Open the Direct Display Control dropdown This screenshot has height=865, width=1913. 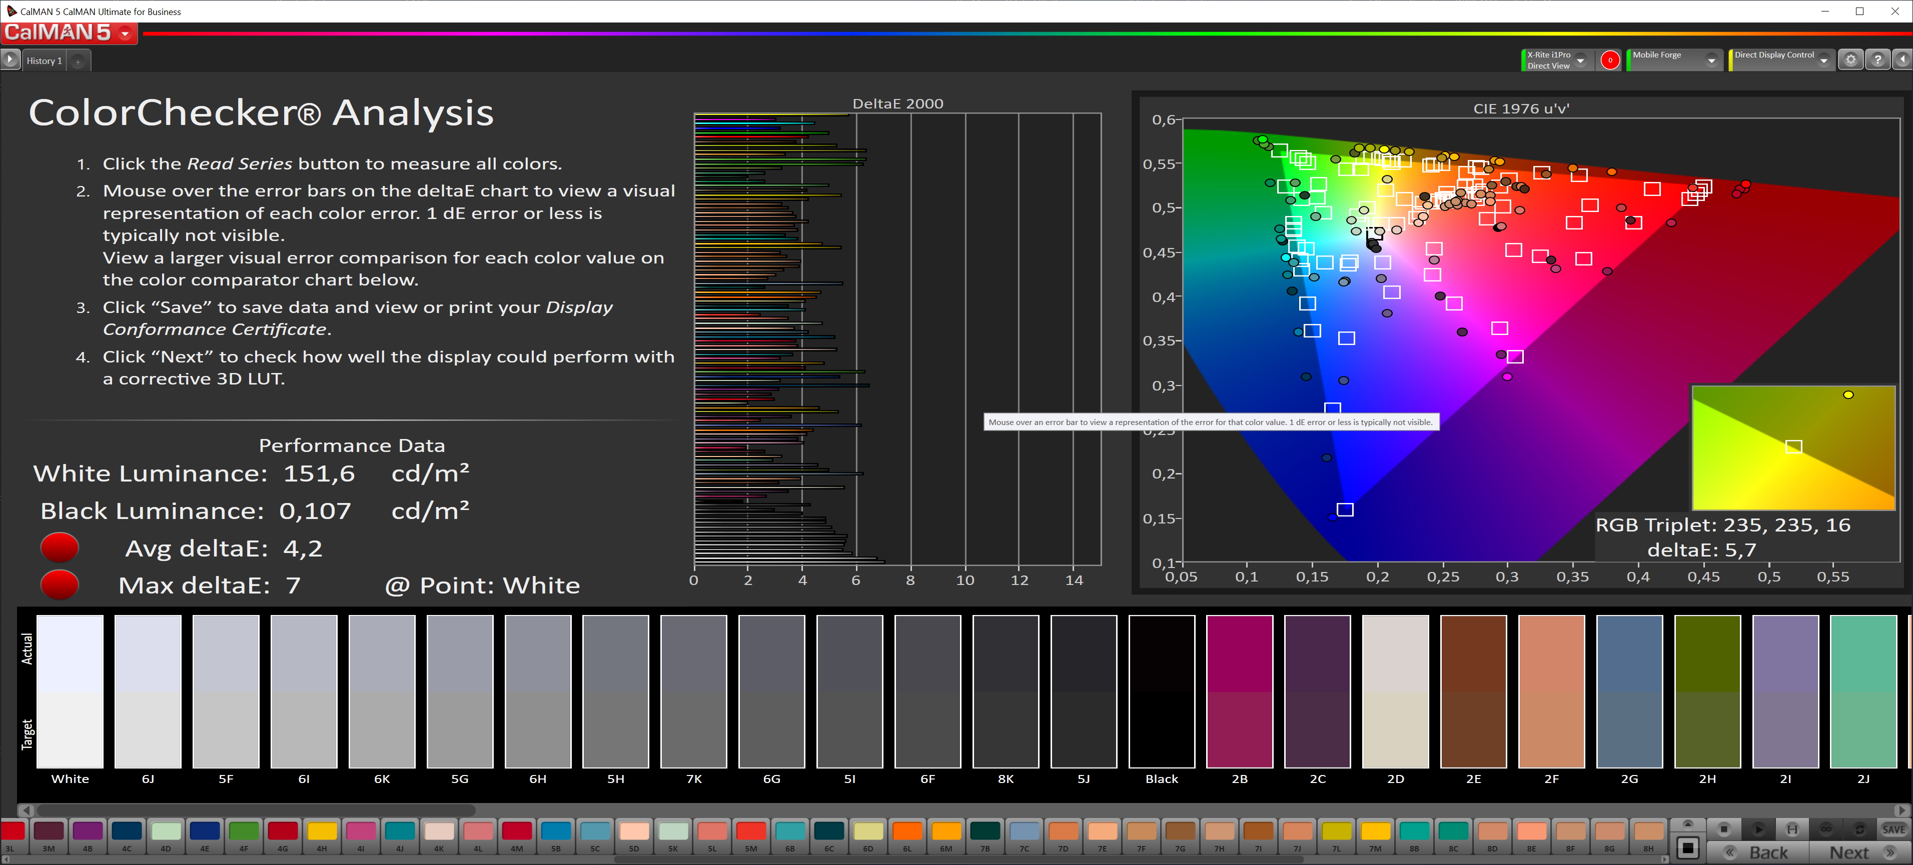(x=1823, y=60)
